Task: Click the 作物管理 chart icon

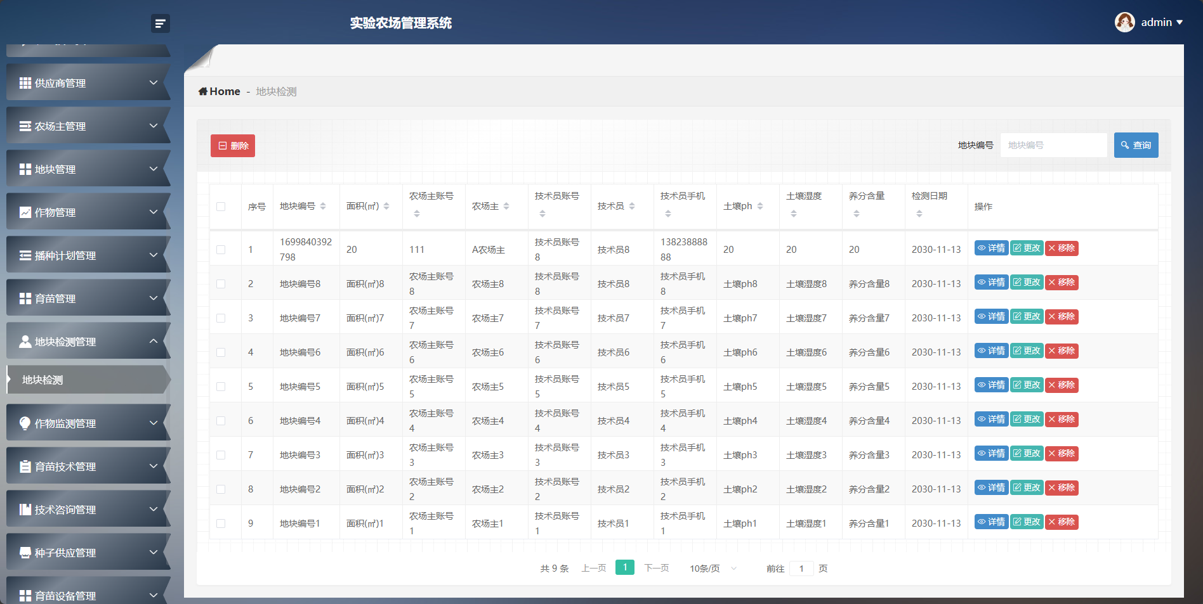Action: [25, 212]
